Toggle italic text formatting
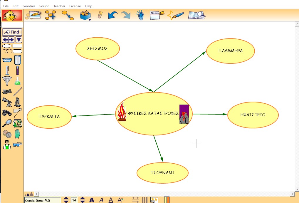 tap(101, 200)
